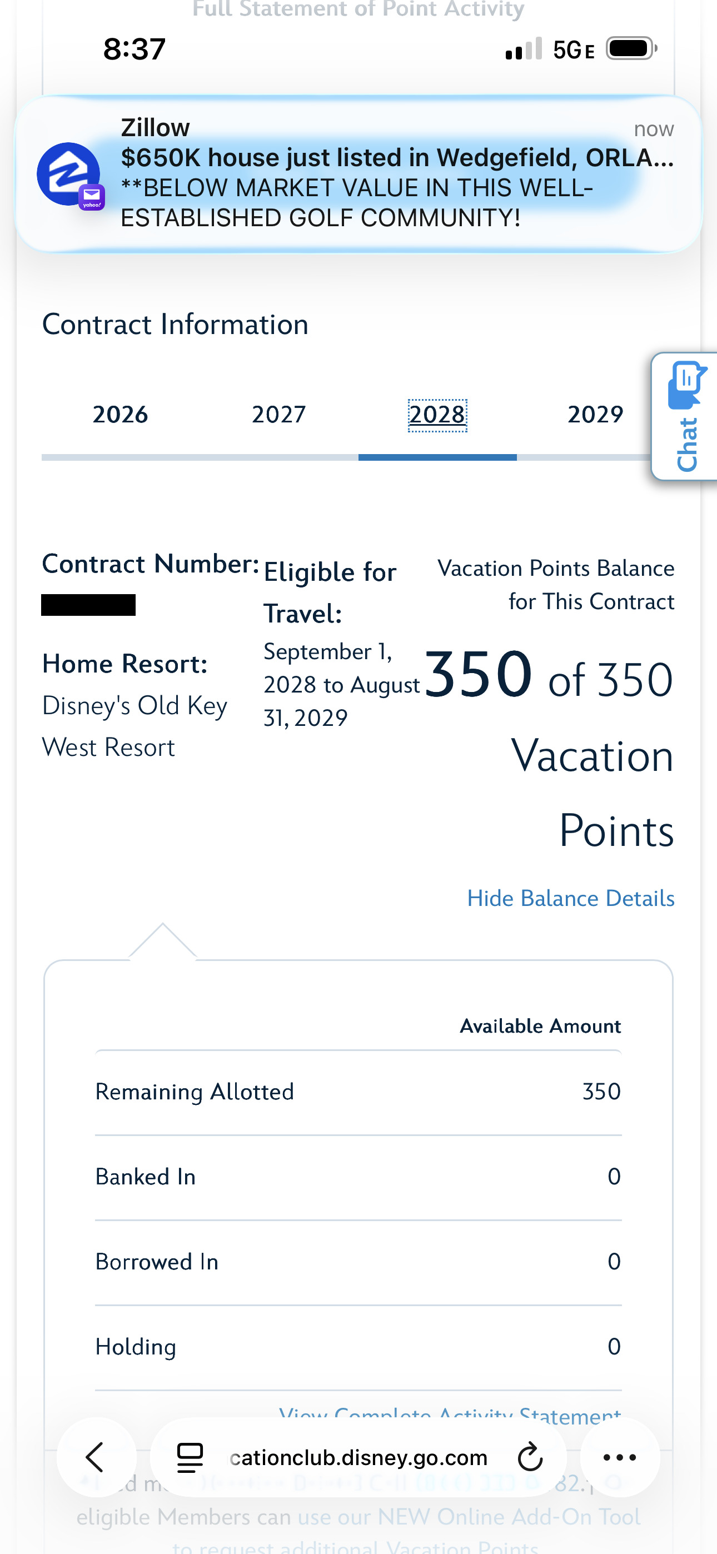Viewport: 717px width, 1554px height.
Task: Open the three-dot browser menu
Action: pos(620,1457)
